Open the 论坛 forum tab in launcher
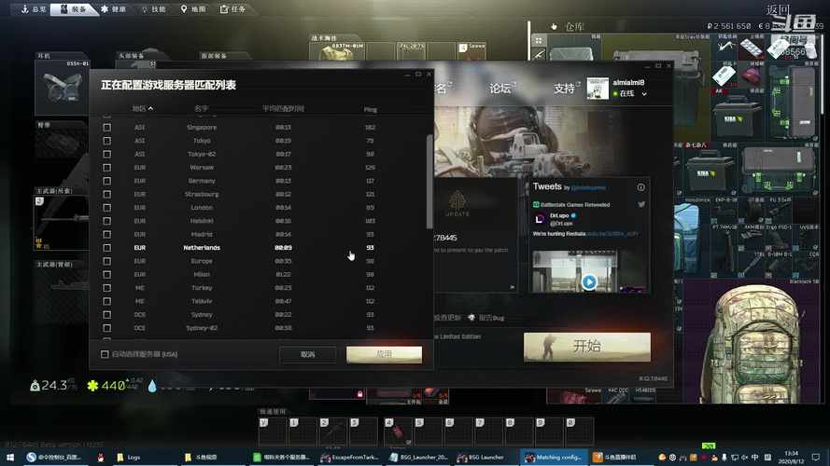This screenshot has width=830, height=466. pos(500,89)
